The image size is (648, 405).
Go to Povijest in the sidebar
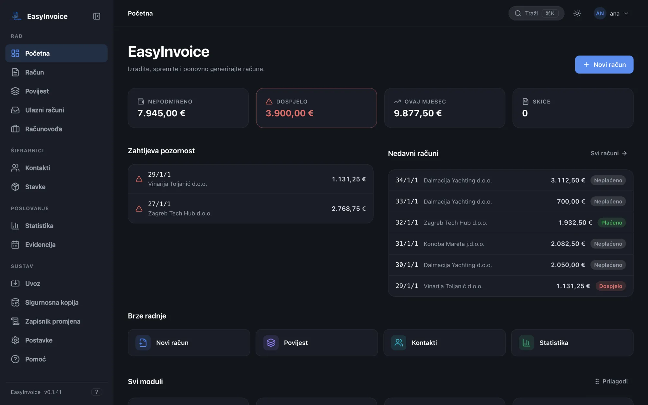click(x=56, y=91)
